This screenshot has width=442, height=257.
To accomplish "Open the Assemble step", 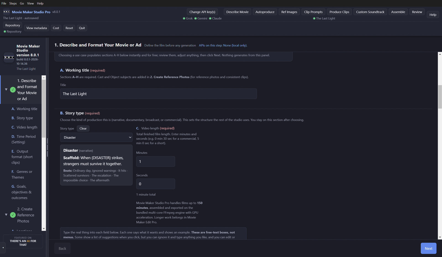I will point(398,12).
